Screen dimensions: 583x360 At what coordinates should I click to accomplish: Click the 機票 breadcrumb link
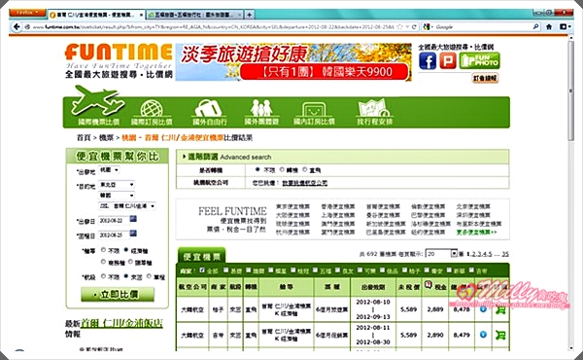tap(106, 138)
